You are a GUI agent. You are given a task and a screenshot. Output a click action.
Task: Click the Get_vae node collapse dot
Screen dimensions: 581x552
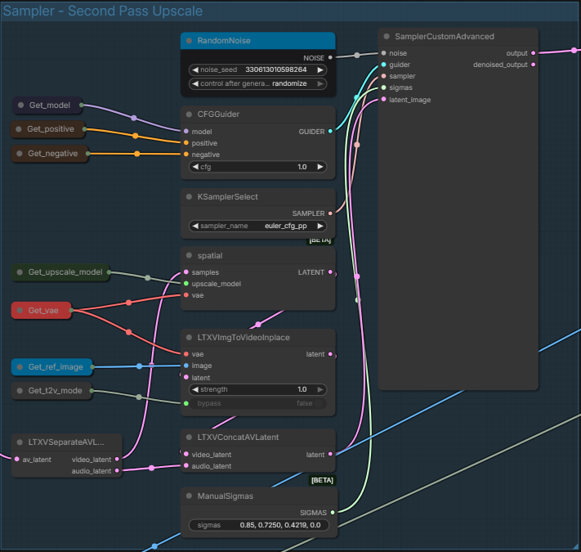pos(20,310)
